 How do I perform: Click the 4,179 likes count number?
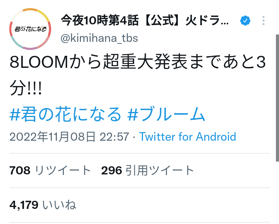coord(24,205)
